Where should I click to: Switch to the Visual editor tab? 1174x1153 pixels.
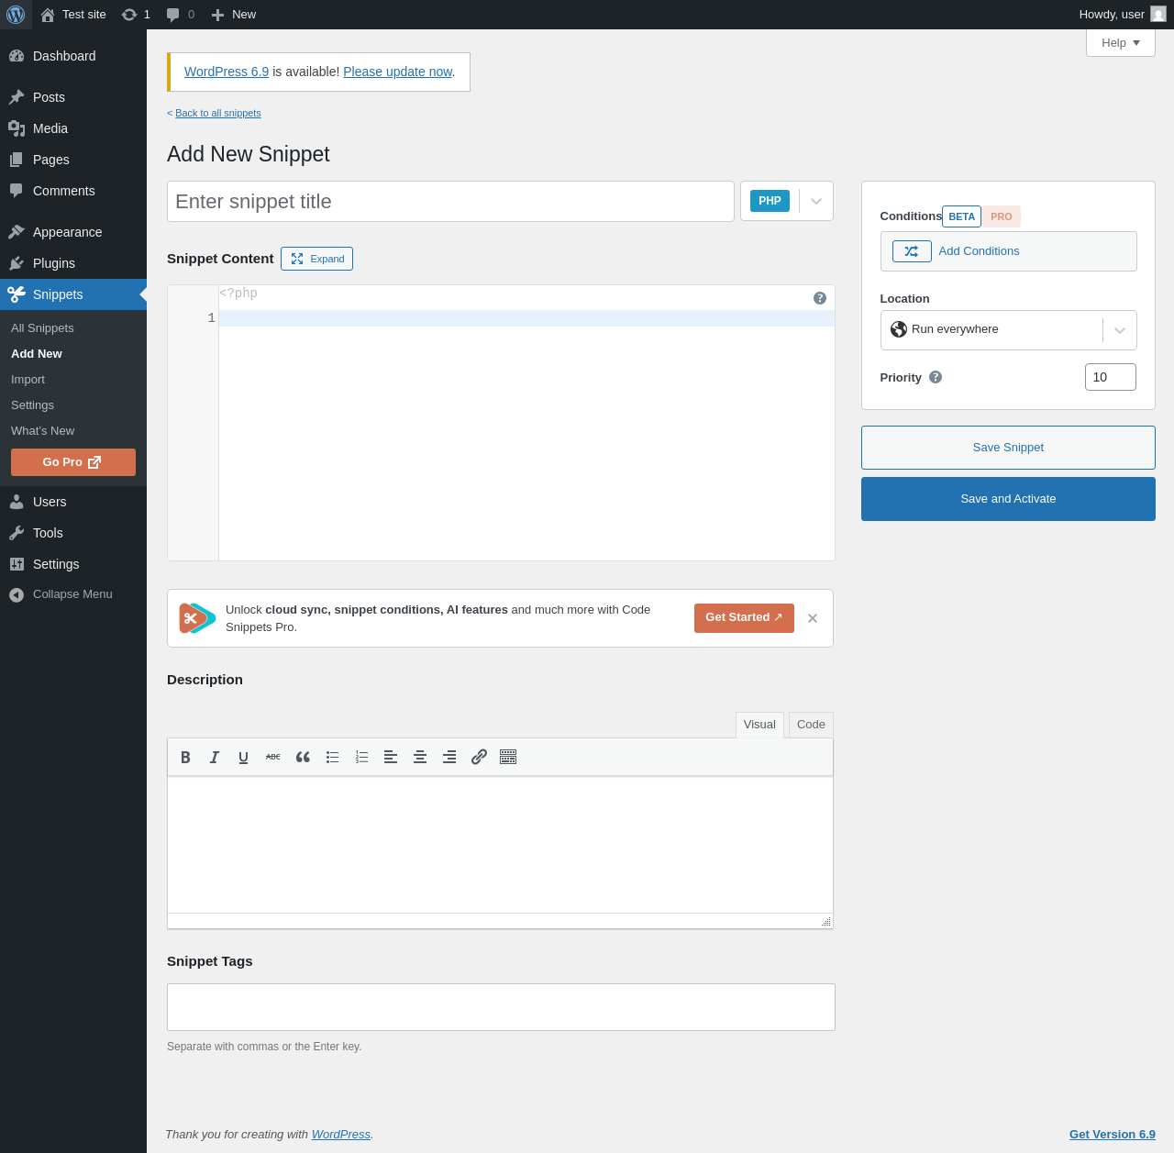[x=759, y=725]
